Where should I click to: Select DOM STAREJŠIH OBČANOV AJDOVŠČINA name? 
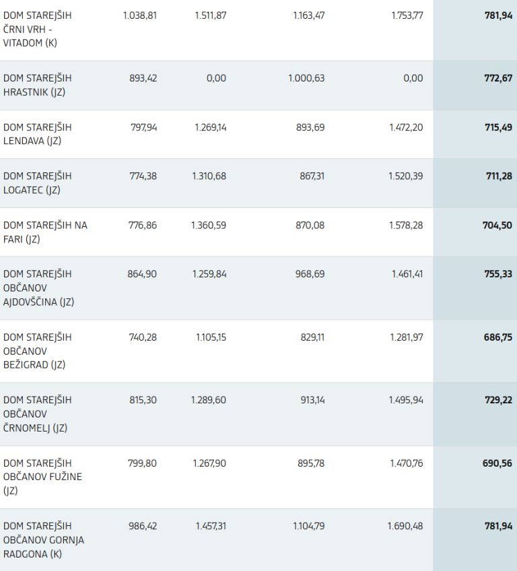(x=39, y=288)
